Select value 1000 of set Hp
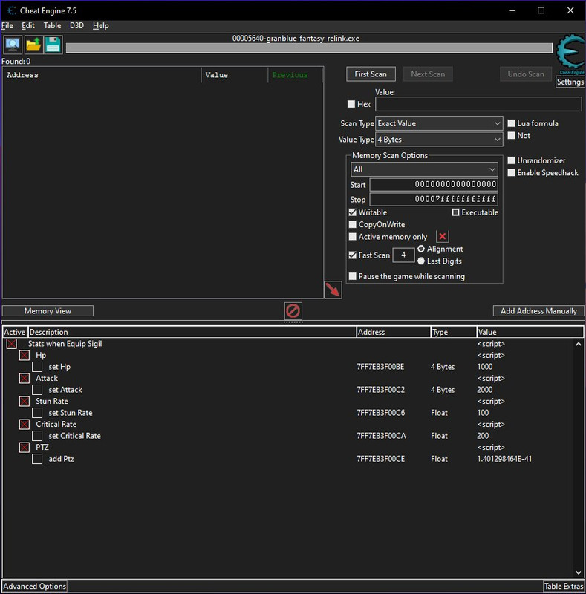586x594 pixels. [485, 367]
